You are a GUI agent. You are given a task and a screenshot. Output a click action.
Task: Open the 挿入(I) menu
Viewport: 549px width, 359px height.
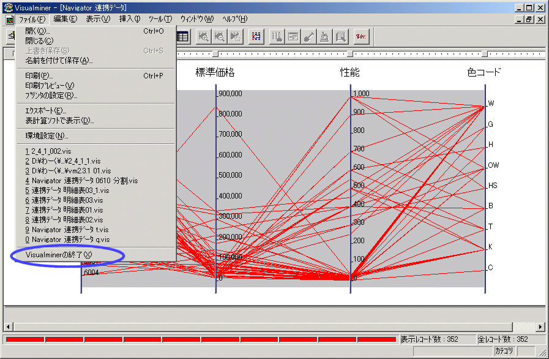pos(130,19)
